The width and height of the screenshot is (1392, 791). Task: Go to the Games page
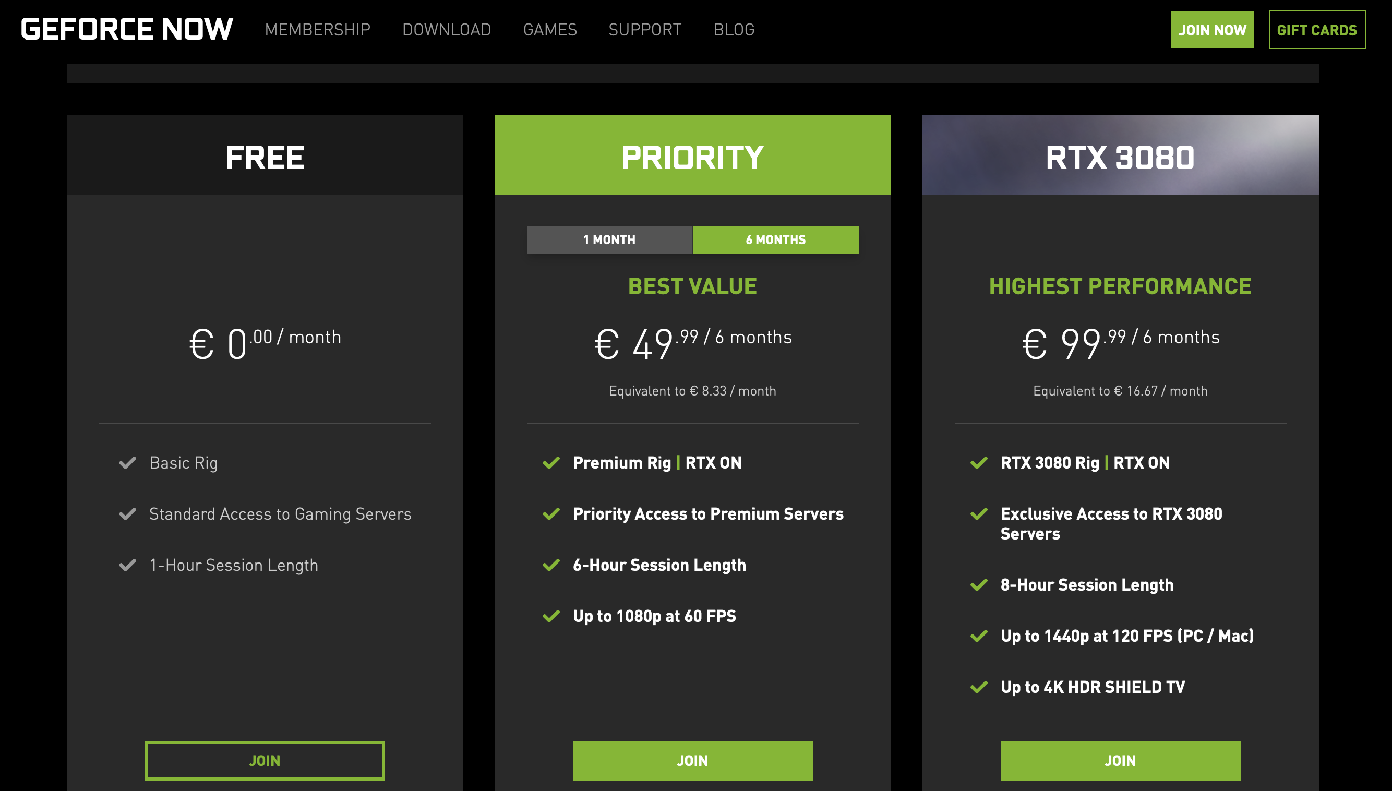pos(549,30)
